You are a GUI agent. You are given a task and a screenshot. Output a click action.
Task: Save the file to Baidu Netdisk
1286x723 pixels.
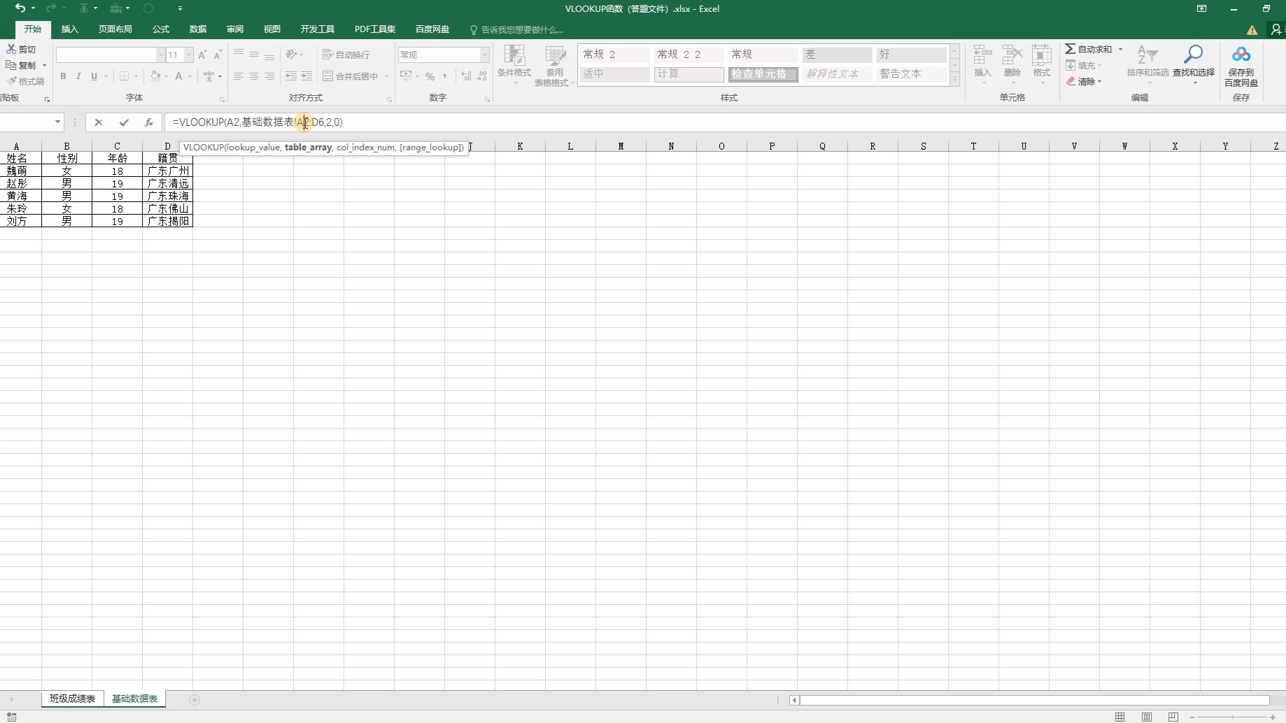[1241, 66]
